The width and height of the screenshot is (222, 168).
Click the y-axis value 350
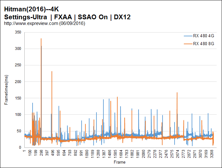coord(18,32)
